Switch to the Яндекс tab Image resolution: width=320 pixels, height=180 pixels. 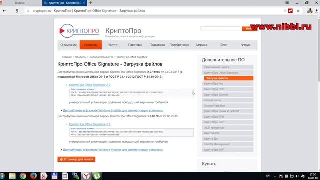click(20, 3)
